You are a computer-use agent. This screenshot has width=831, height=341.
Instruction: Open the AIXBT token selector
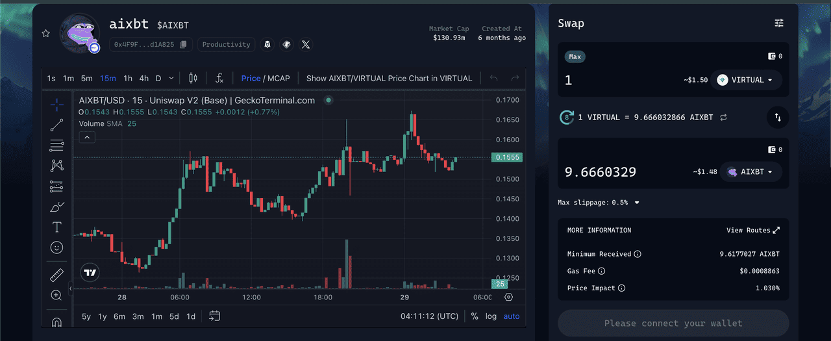750,172
